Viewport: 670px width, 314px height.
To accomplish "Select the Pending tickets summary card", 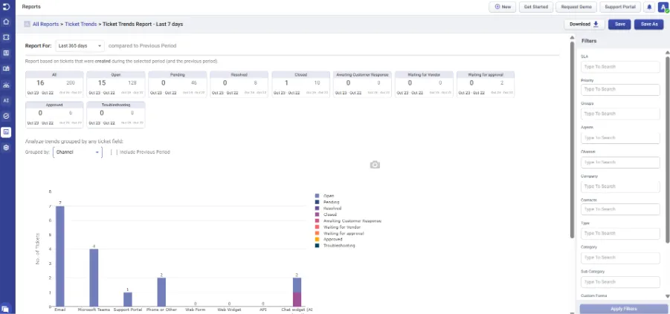I will coord(177,85).
